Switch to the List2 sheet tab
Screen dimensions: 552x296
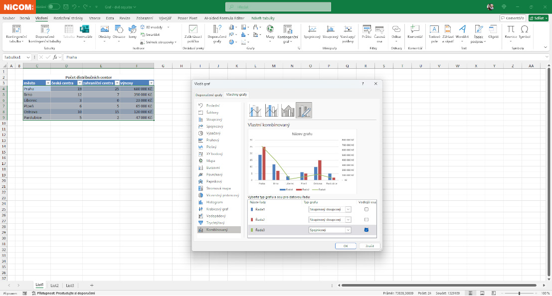(54, 285)
